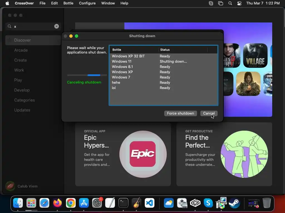Open TextEdit from the dock
The width and height of the screenshot is (285, 213).
click(110, 203)
